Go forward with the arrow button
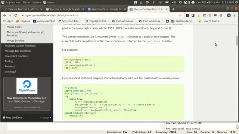 [10, 15]
